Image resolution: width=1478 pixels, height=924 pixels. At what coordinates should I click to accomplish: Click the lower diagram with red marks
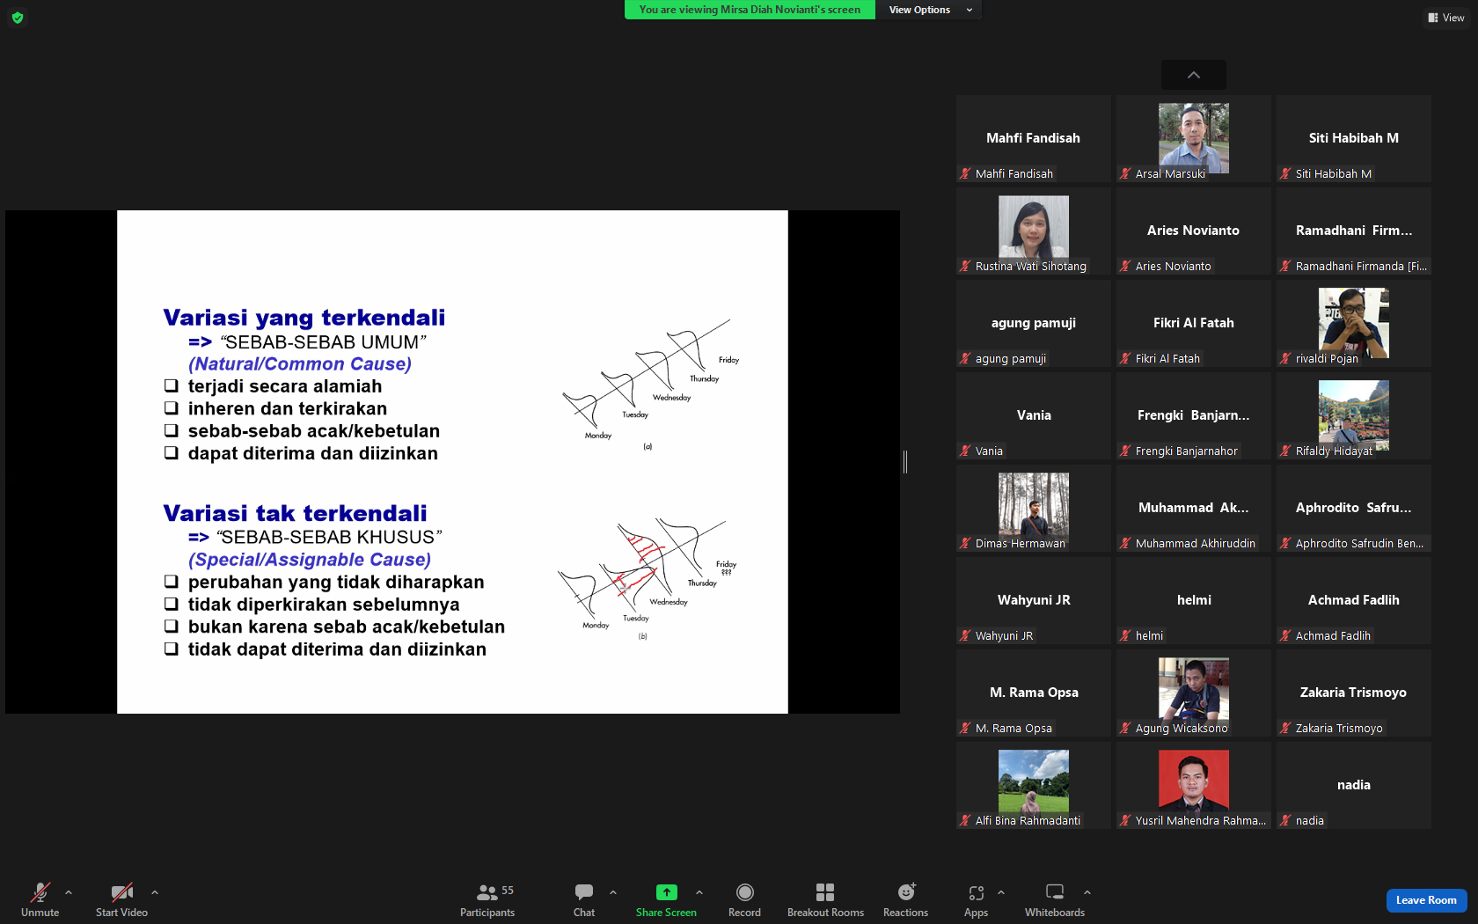pos(648,580)
